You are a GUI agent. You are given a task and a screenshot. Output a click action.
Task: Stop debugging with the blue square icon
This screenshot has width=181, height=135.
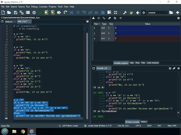[103, 12]
